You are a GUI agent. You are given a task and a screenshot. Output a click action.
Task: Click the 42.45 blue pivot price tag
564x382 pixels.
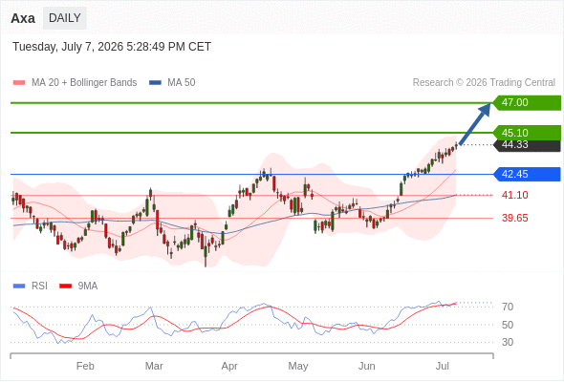click(527, 175)
